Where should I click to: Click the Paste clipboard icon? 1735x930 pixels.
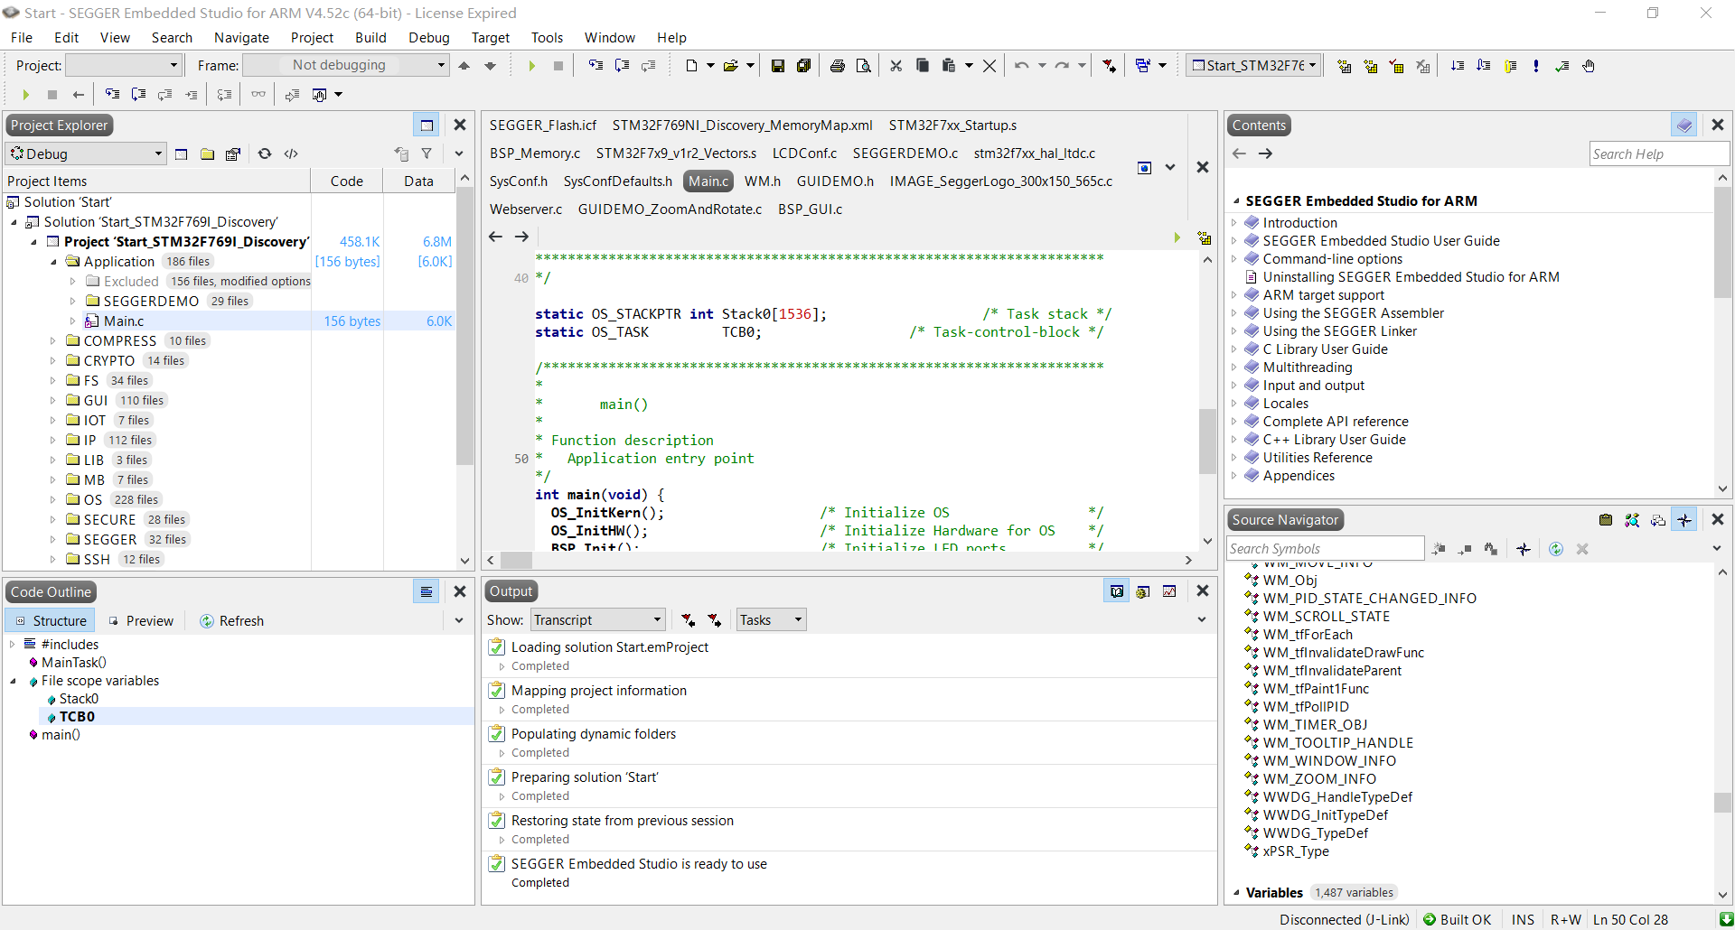(948, 66)
